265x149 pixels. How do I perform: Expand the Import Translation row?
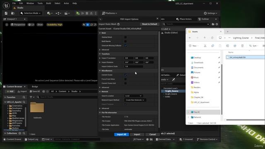pyautogui.click(x=100, y=58)
